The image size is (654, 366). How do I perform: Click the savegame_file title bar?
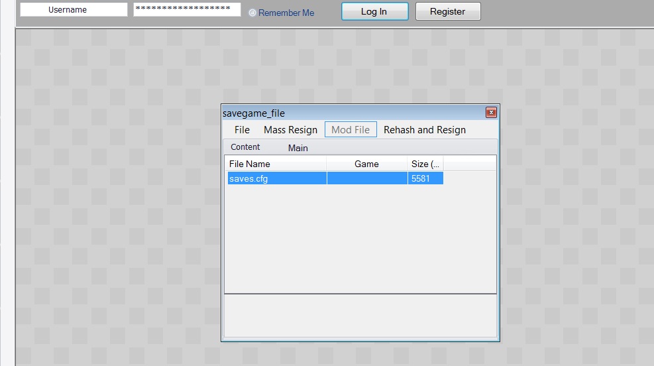point(351,113)
